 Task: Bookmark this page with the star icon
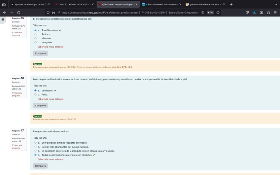click(x=218, y=13)
